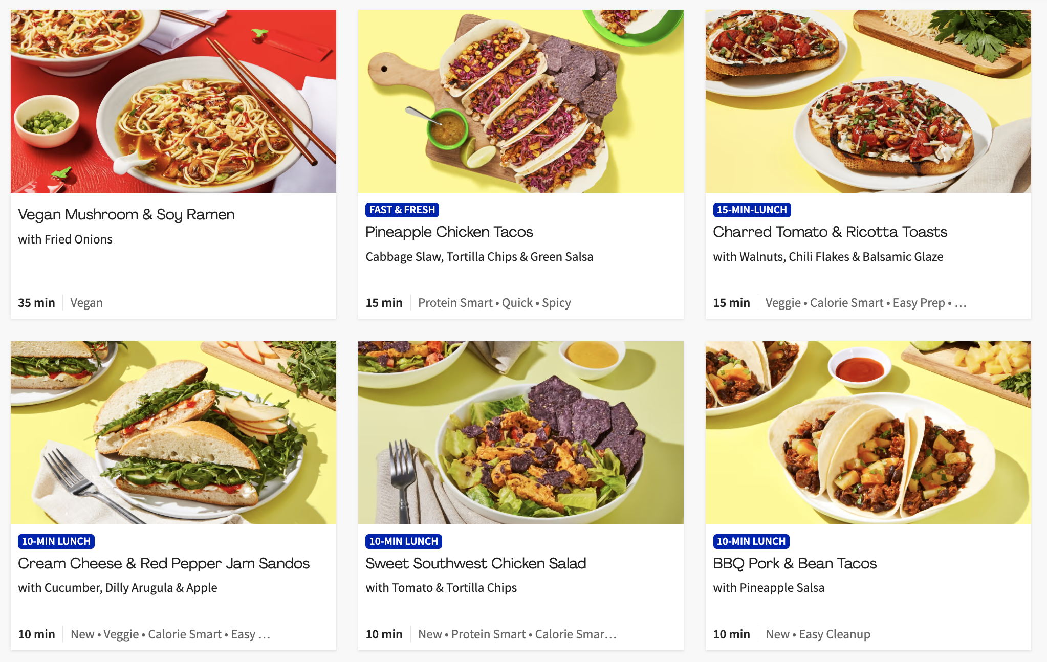Click the Charred Tomato & Ricotta Toasts title
The width and height of the screenshot is (1047, 662).
click(830, 232)
